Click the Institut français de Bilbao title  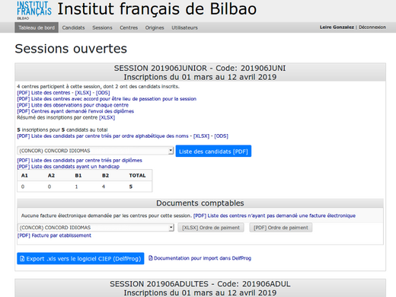pos(157,9)
